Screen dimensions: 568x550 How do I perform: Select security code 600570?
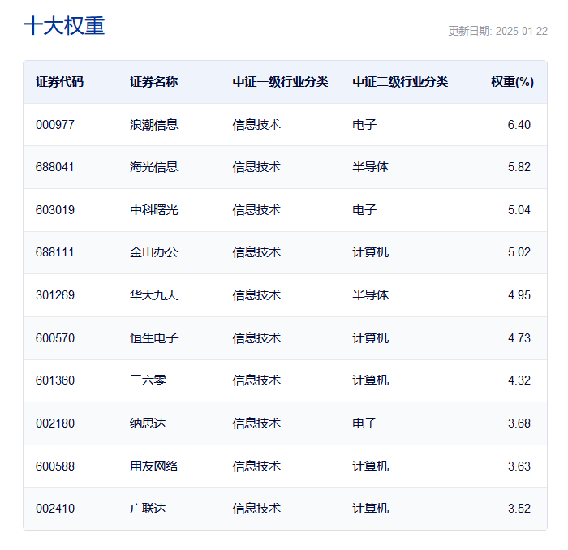point(55,338)
